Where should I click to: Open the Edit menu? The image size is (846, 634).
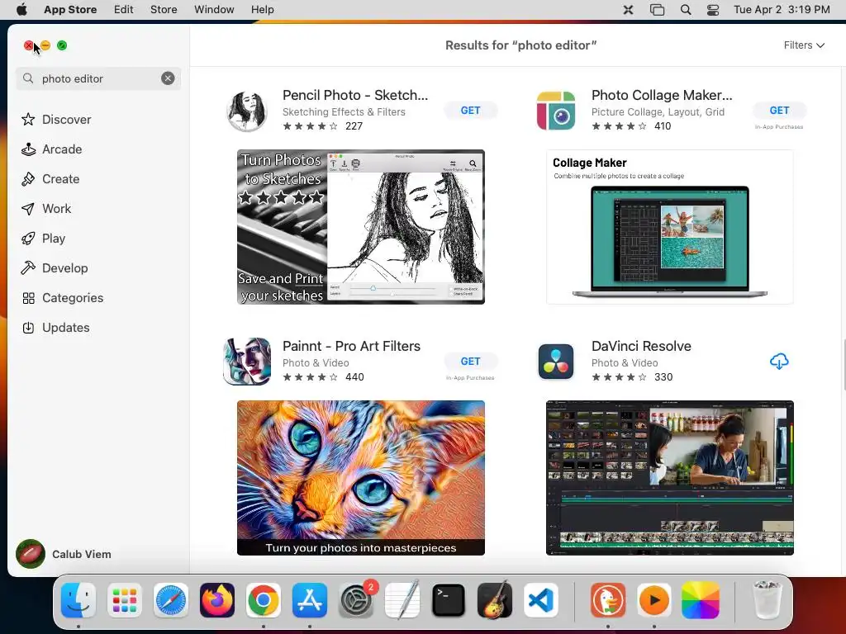pos(124,10)
